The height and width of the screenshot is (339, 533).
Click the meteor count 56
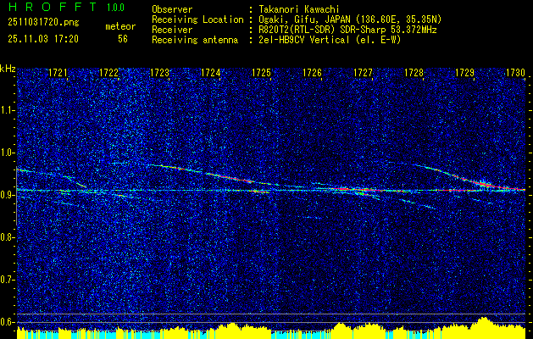point(123,39)
